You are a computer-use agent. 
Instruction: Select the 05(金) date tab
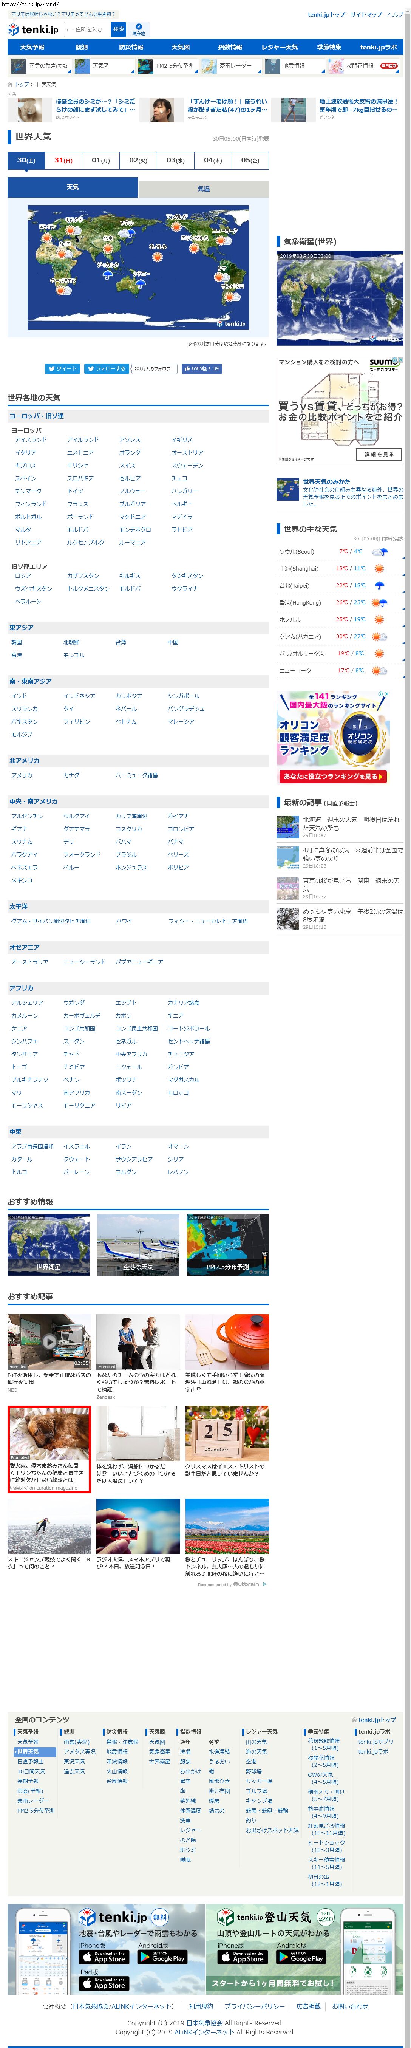pyautogui.click(x=250, y=161)
